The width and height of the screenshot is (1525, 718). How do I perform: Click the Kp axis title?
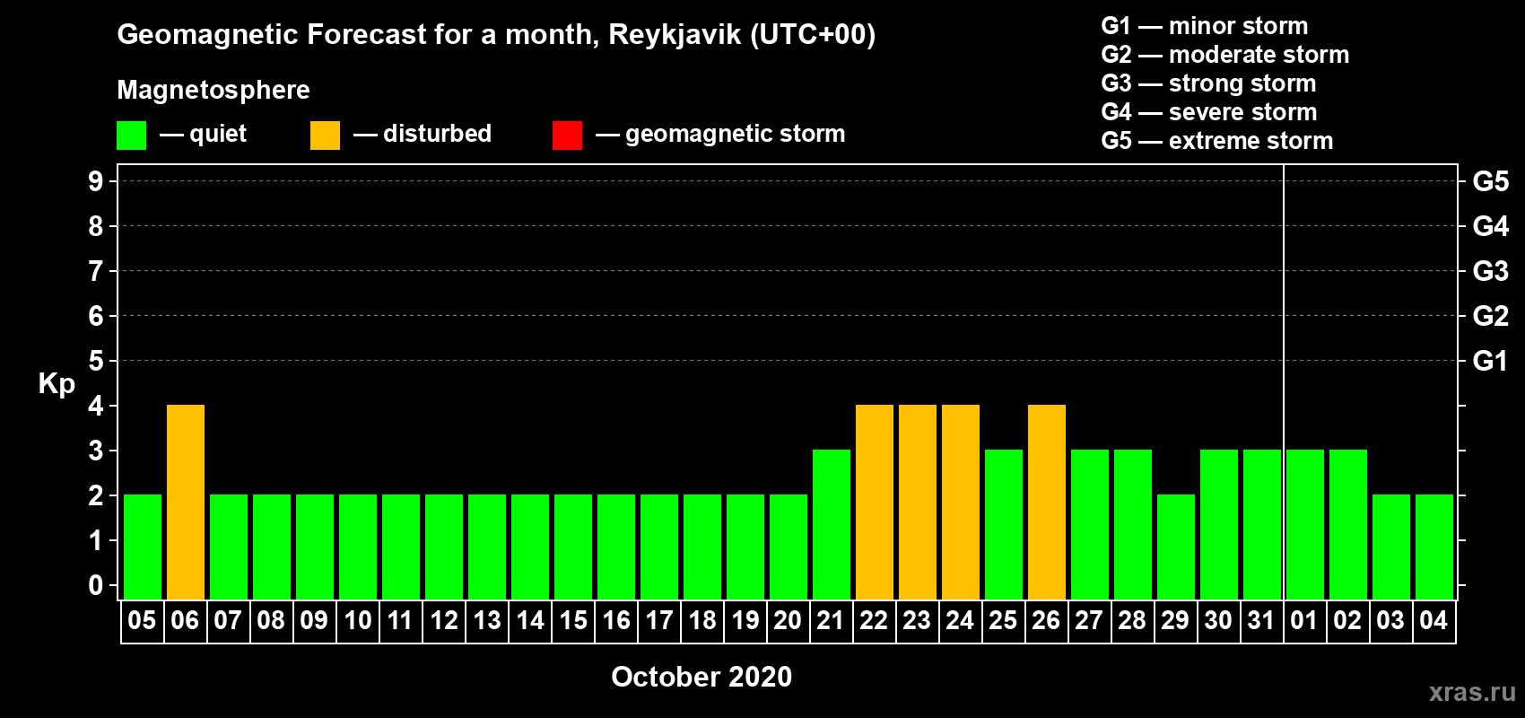57,383
